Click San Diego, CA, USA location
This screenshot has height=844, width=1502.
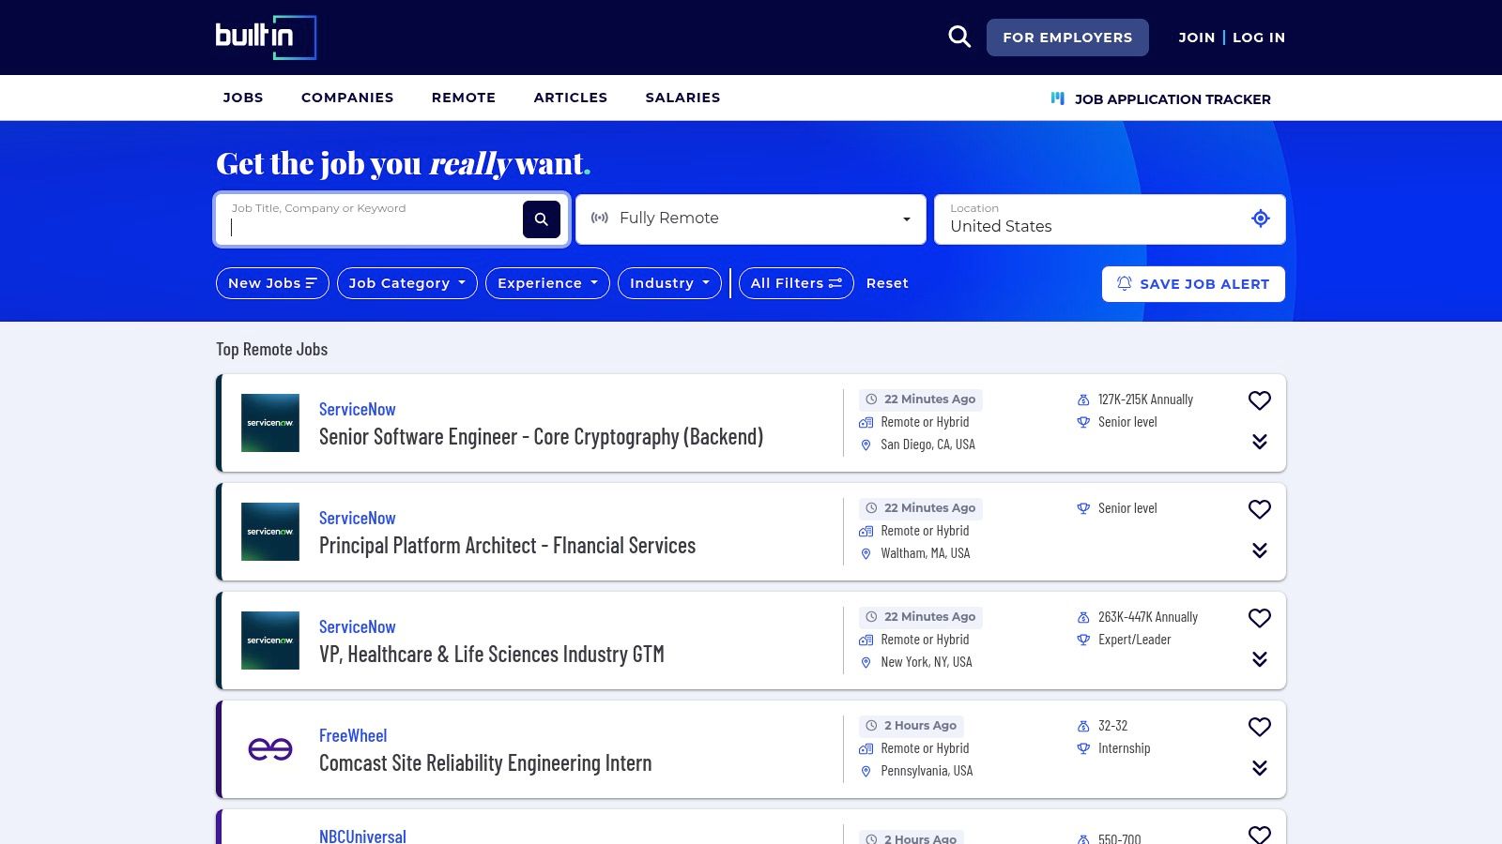click(927, 445)
